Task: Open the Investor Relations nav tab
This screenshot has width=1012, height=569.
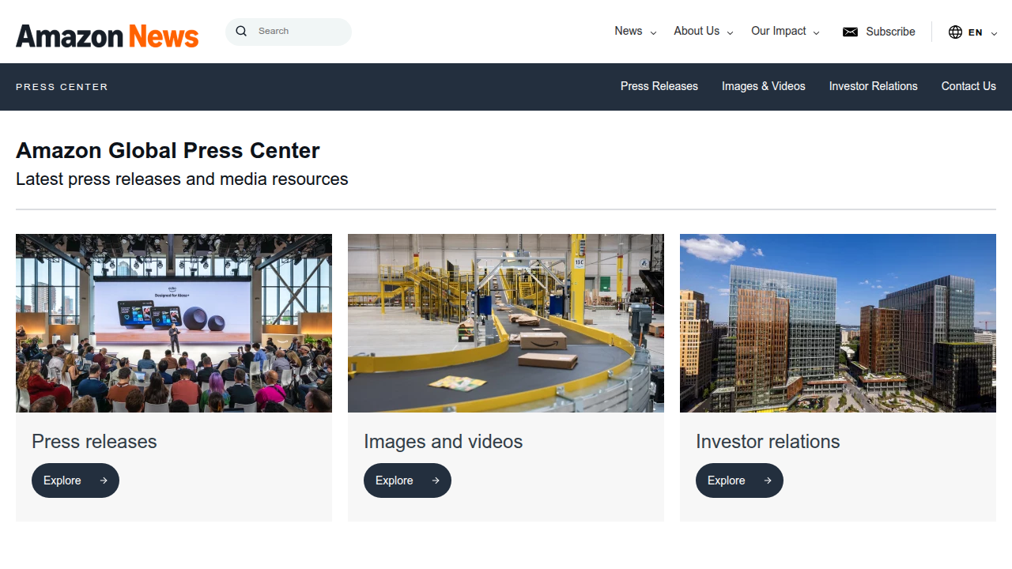Action: (874, 86)
